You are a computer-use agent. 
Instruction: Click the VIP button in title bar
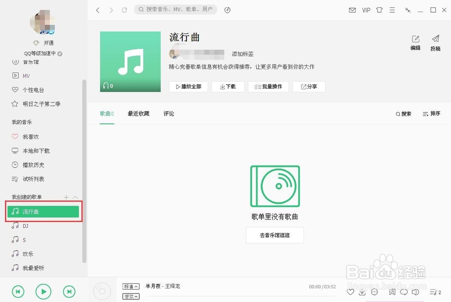point(366,10)
